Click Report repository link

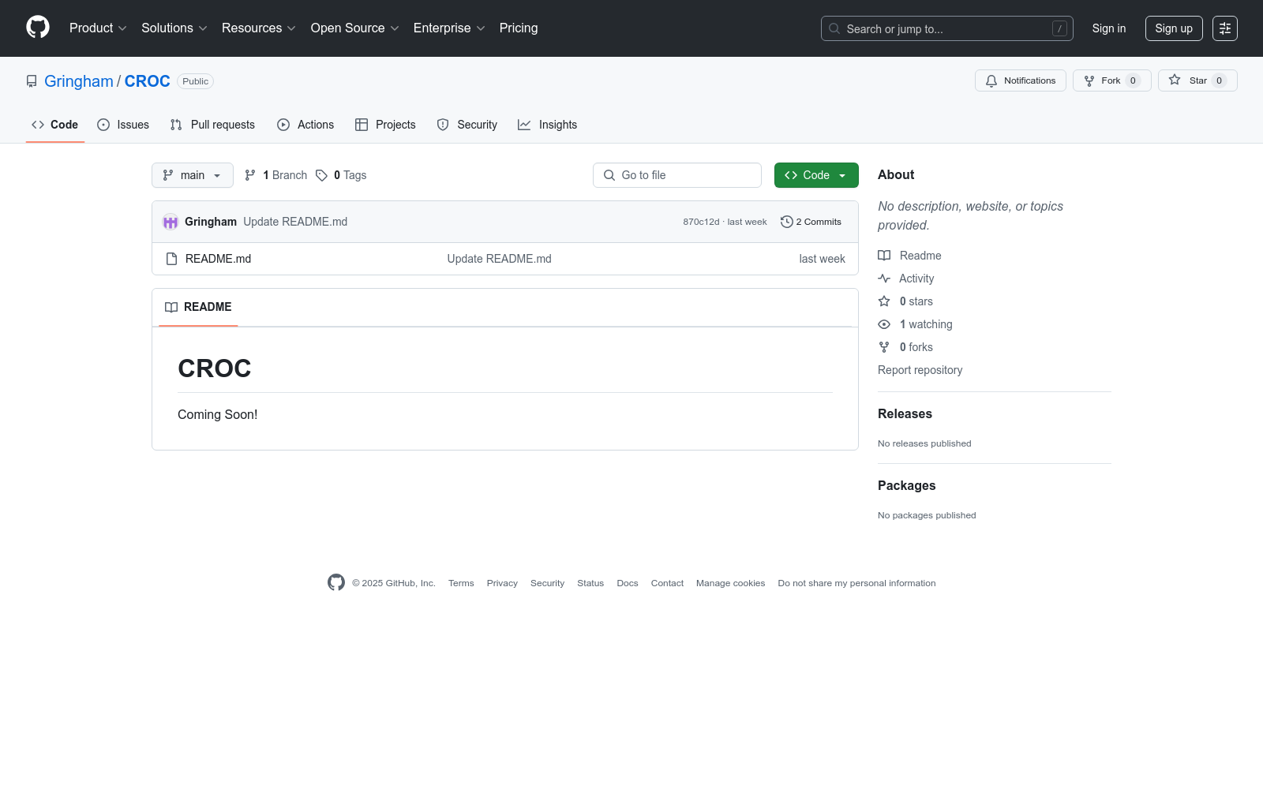pos(920,370)
